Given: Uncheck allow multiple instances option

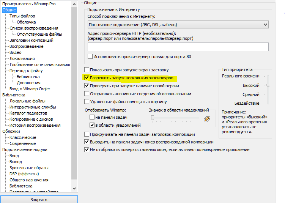Looking at the screenshot, I should pos(87,78).
